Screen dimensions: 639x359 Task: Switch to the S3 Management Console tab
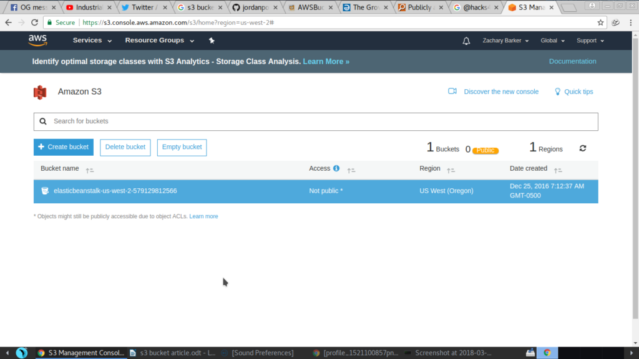coord(75,352)
